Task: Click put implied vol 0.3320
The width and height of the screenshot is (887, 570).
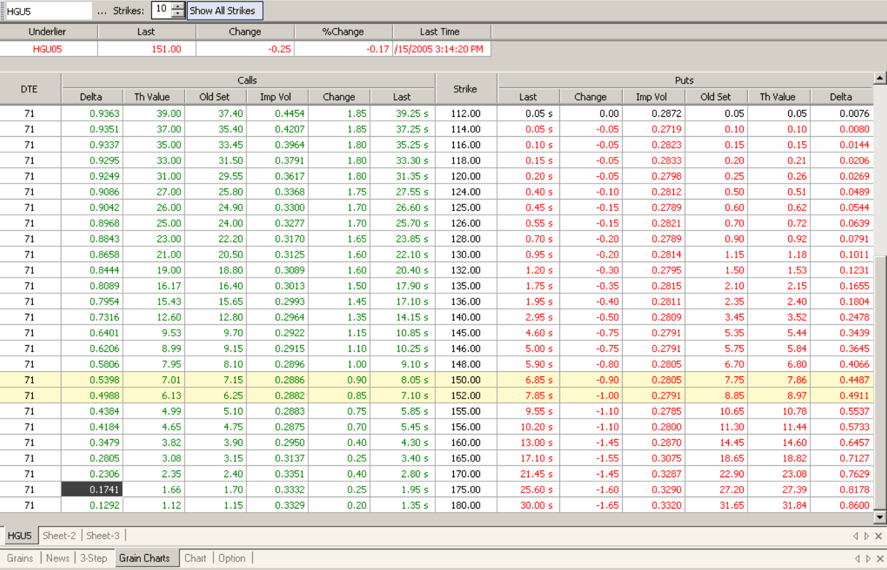Action: [x=653, y=505]
